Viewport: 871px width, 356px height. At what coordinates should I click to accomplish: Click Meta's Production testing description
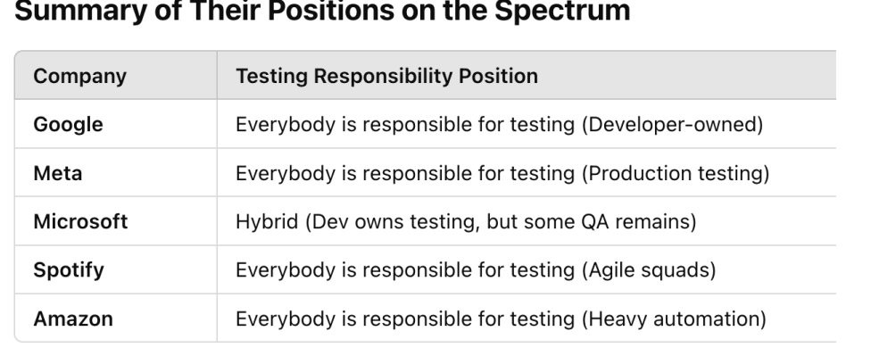tap(502, 173)
